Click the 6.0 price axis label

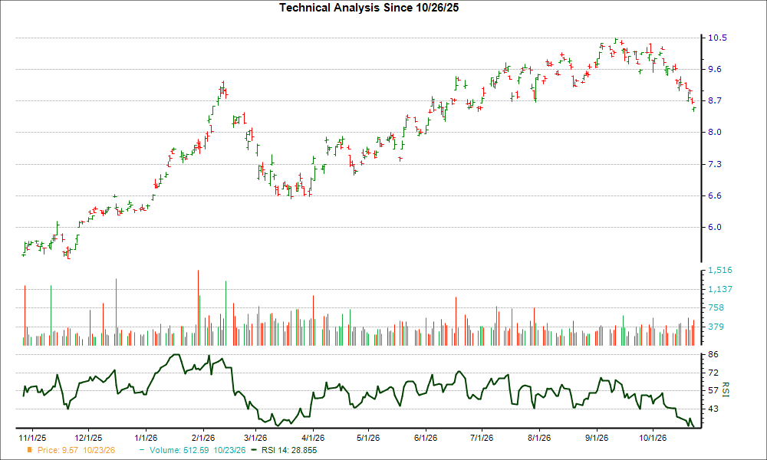715,227
